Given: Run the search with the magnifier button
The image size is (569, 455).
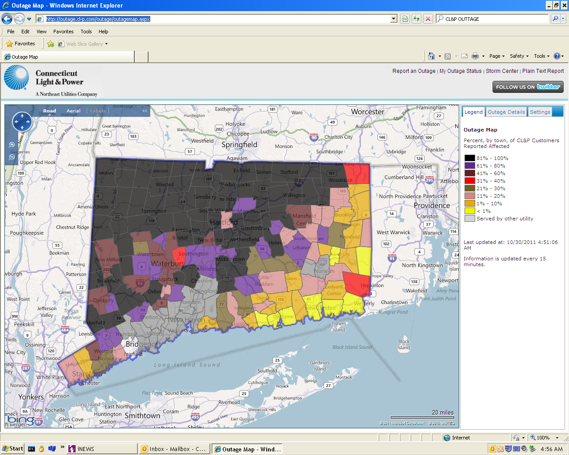Looking at the screenshot, I should [555, 19].
